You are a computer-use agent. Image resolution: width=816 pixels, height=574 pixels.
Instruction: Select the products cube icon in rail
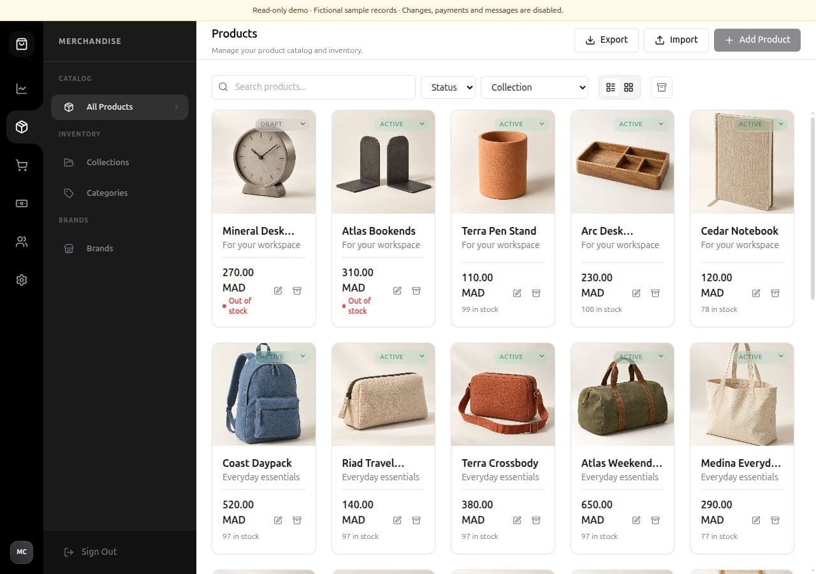22,127
